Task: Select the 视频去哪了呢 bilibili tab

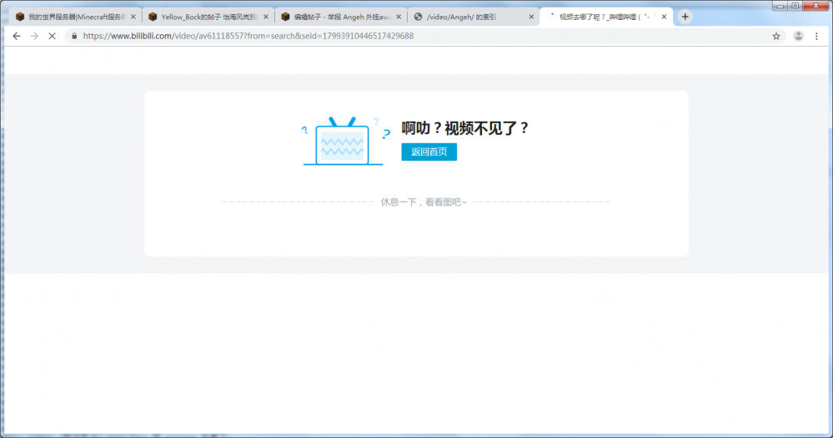Action: tap(607, 17)
